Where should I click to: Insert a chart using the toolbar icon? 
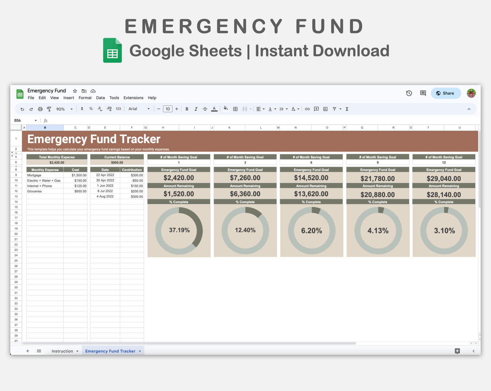pyautogui.click(x=325, y=109)
